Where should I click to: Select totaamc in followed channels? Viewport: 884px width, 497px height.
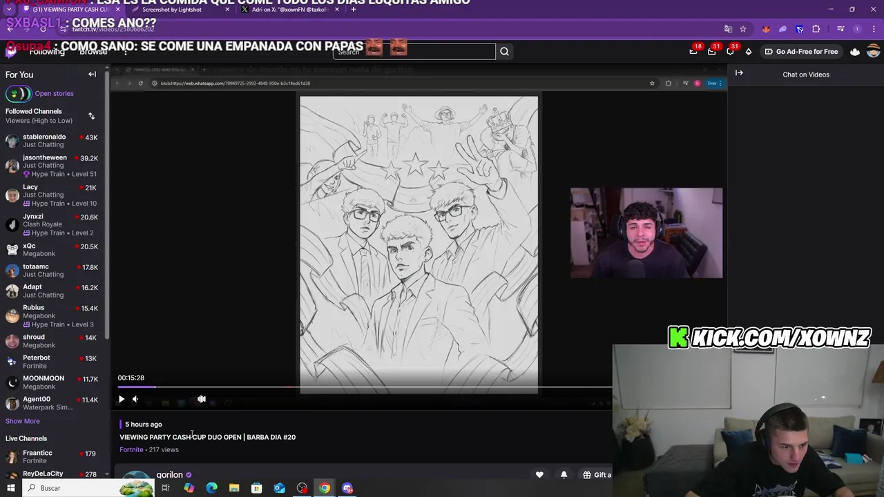(52, 271)
